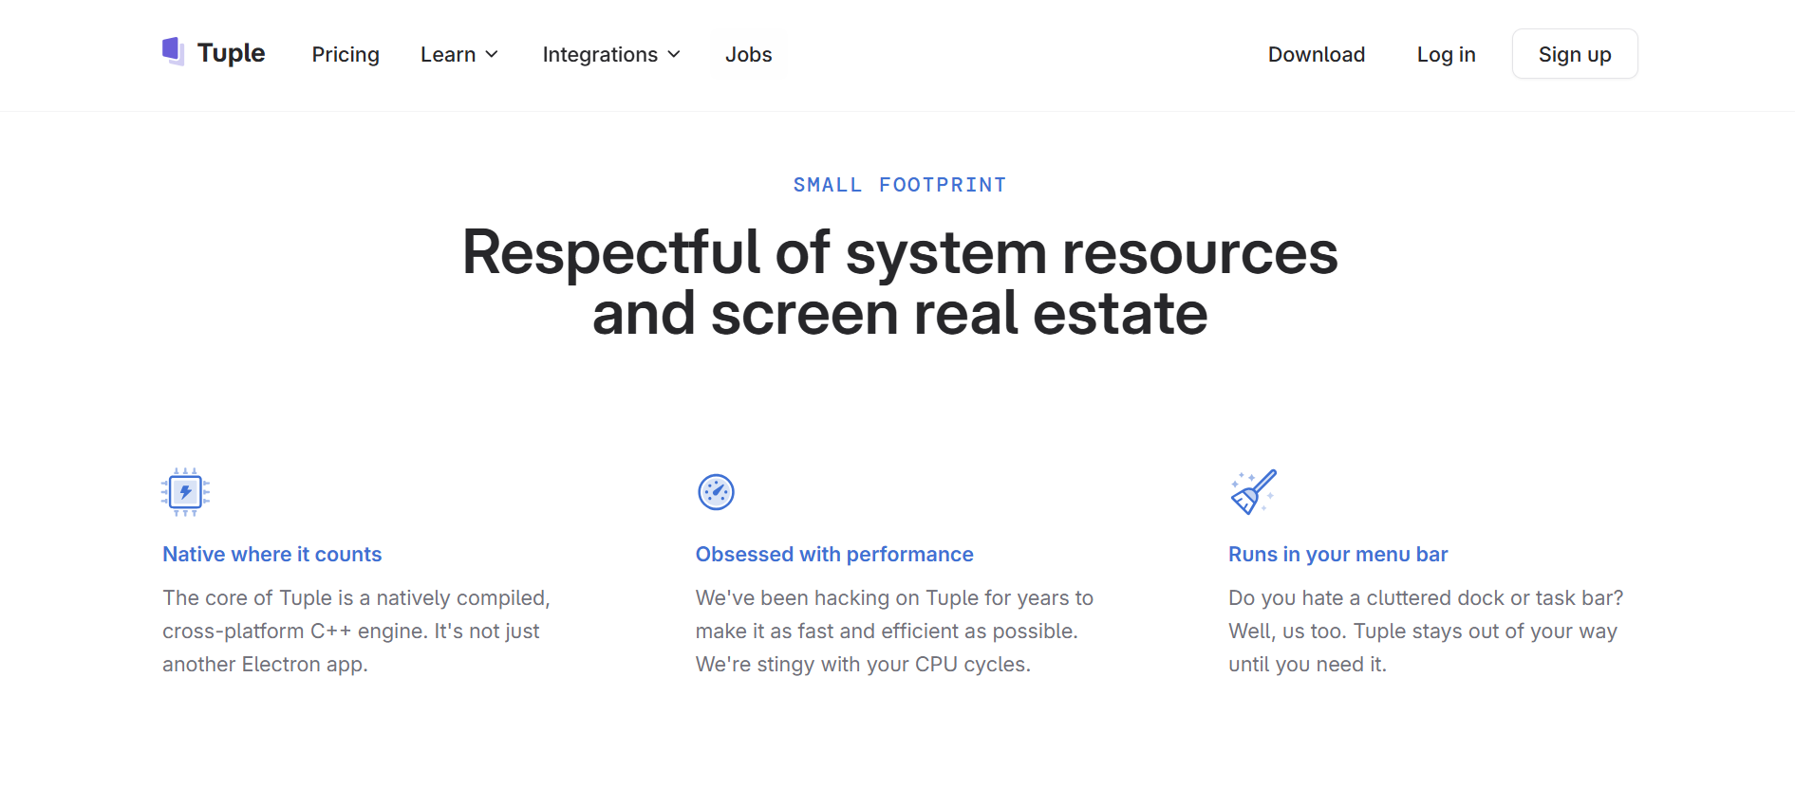Click the Tuple wordmark text

231,53
